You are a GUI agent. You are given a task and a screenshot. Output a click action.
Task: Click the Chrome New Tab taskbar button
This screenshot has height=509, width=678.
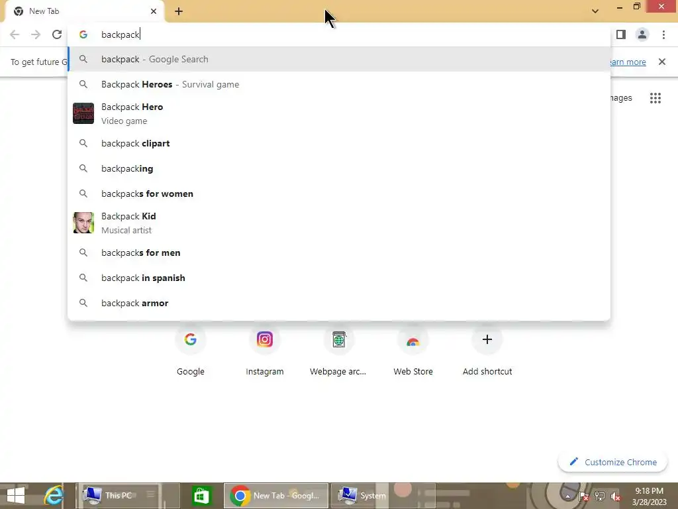pos(276,496)
